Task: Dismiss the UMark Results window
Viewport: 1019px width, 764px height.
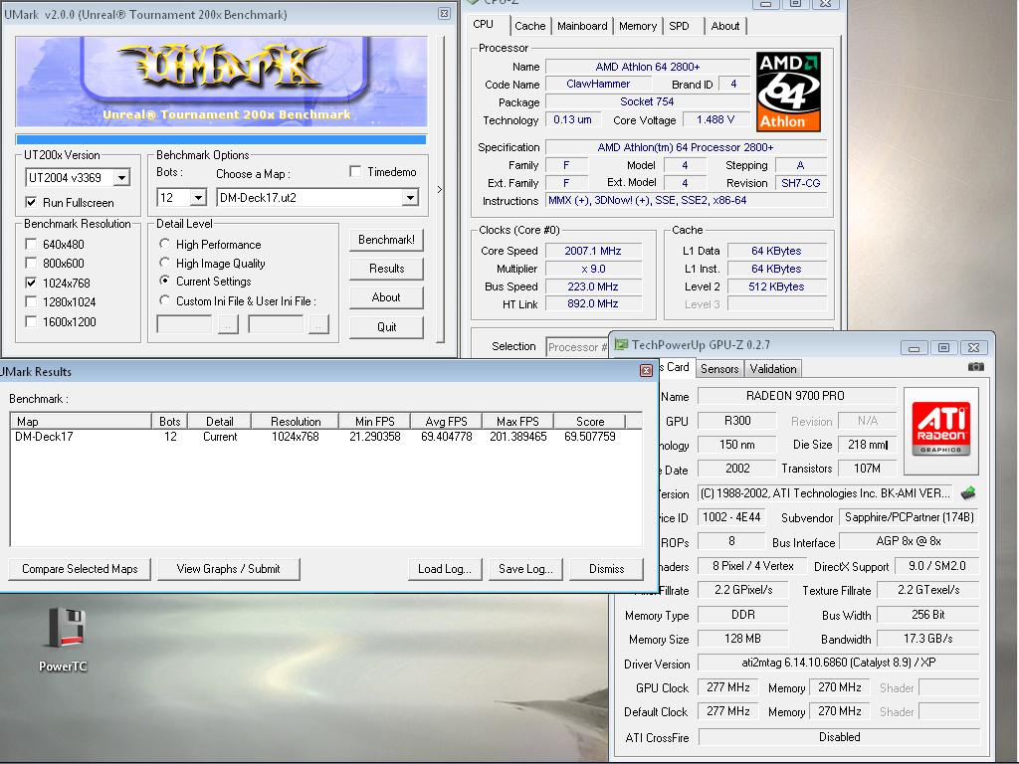Action: [x=606, y=568]
